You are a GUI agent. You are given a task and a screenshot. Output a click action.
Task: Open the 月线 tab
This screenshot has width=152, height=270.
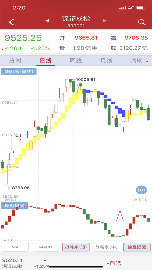[106, 61]
